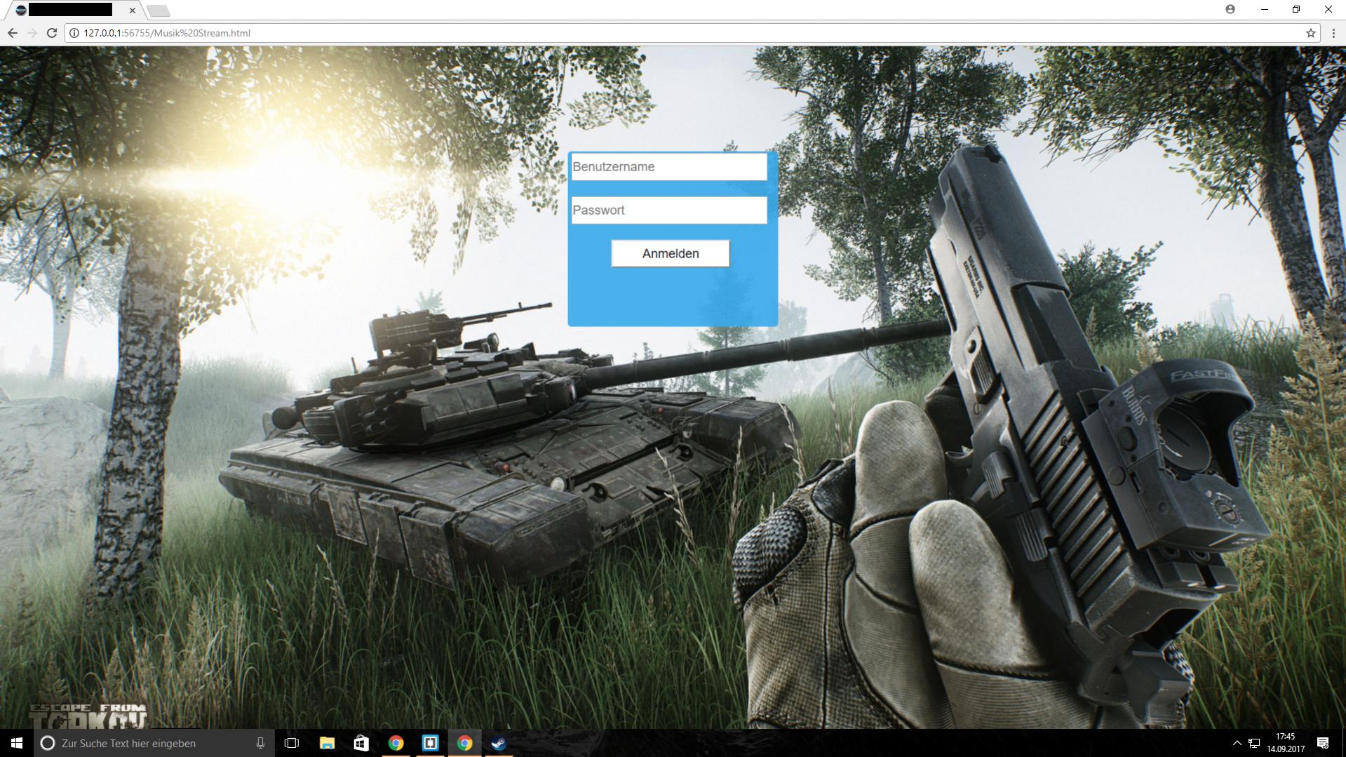This screenshot has width=1346, height=757.
Task: Open active second Chrome icon in taskbar
Action: point(464,743)
